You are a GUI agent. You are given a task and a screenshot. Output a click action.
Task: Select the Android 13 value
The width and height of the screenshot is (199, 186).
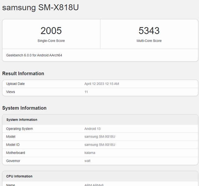point(92,129)
